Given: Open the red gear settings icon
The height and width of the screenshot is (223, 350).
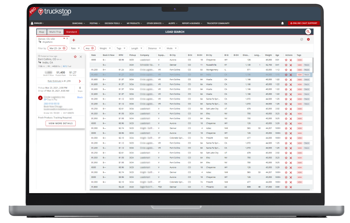Looking at the screenshot, I should click(x=308, y=39).
